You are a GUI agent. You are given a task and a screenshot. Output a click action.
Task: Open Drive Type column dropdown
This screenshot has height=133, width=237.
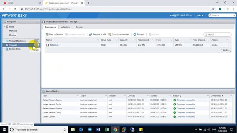[116, 40]
